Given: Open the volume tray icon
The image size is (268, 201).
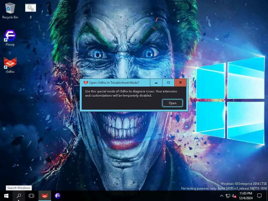Looking at the screenshot, I should click(x=234, y=196).
